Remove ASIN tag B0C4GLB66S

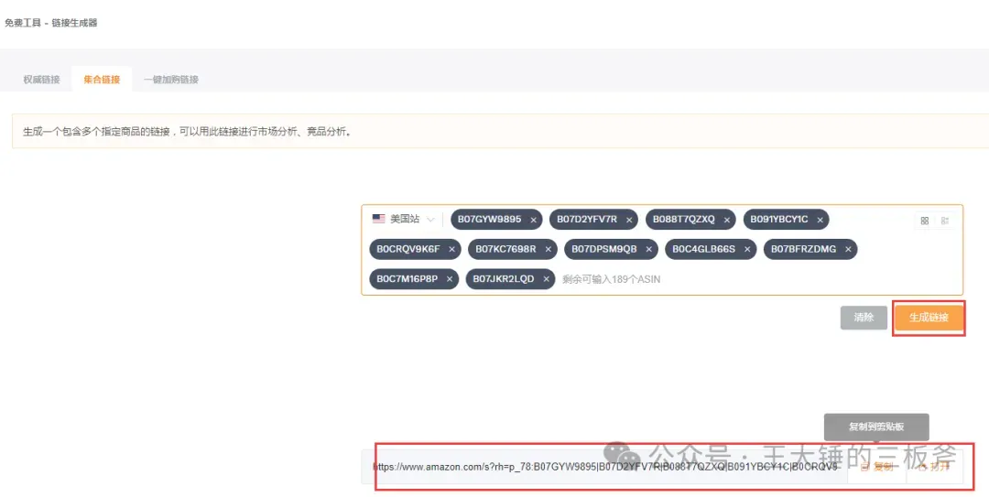[747, 250]
